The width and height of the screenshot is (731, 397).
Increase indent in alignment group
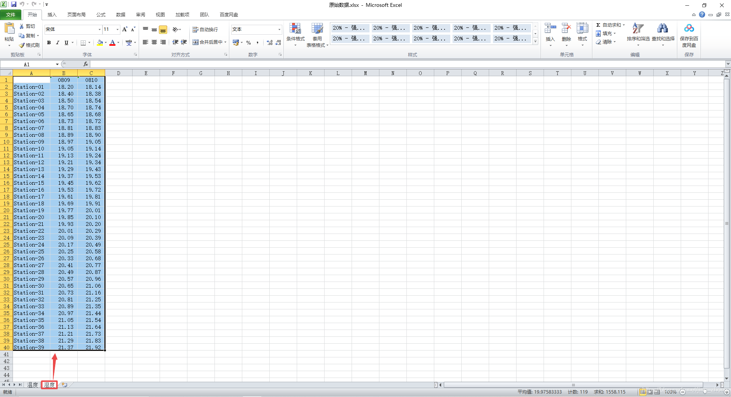[x=184, y=42]
